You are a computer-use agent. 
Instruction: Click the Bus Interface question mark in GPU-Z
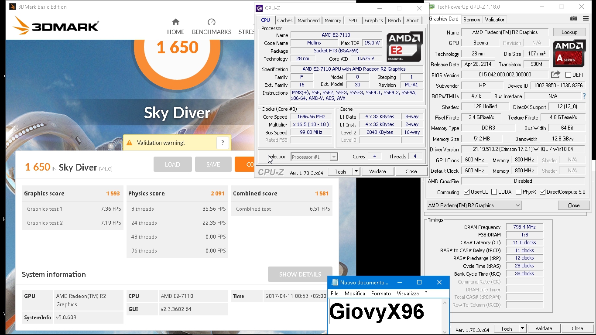tap(584, 96)
